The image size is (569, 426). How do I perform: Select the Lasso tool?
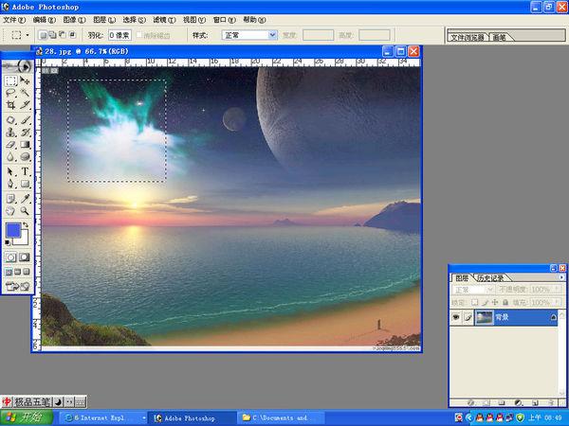tap(10, 93)
